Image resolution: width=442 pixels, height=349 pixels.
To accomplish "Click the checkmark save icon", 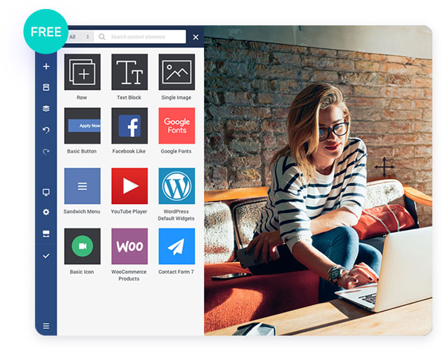I will pos(46,256).
